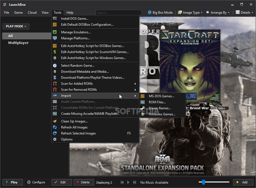Click Big Box Mode button

(160, 13)
